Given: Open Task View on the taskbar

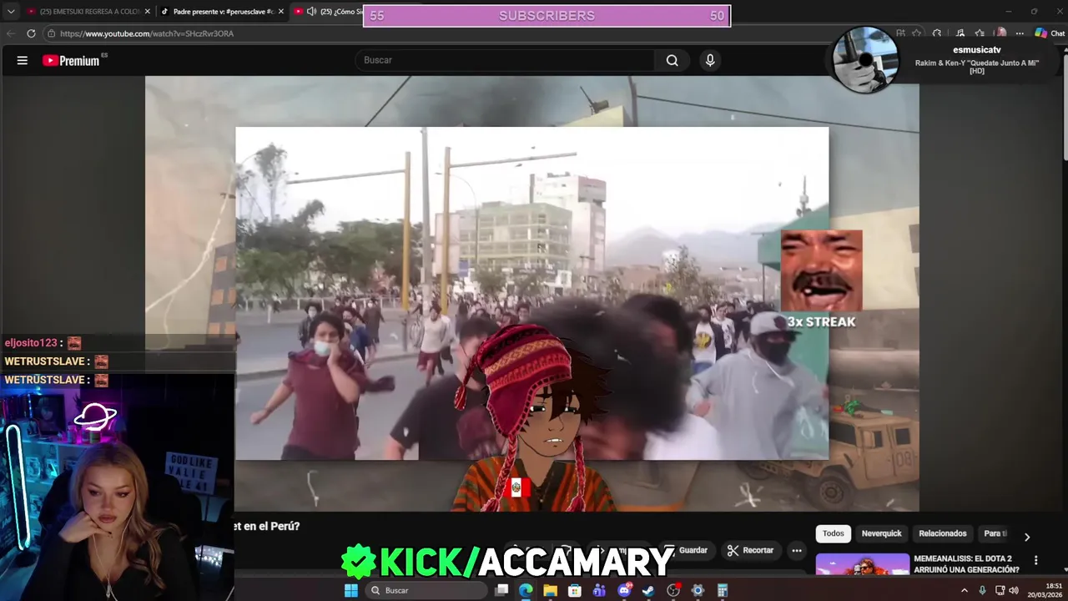Looking at the screenshot, I should 501,590.
